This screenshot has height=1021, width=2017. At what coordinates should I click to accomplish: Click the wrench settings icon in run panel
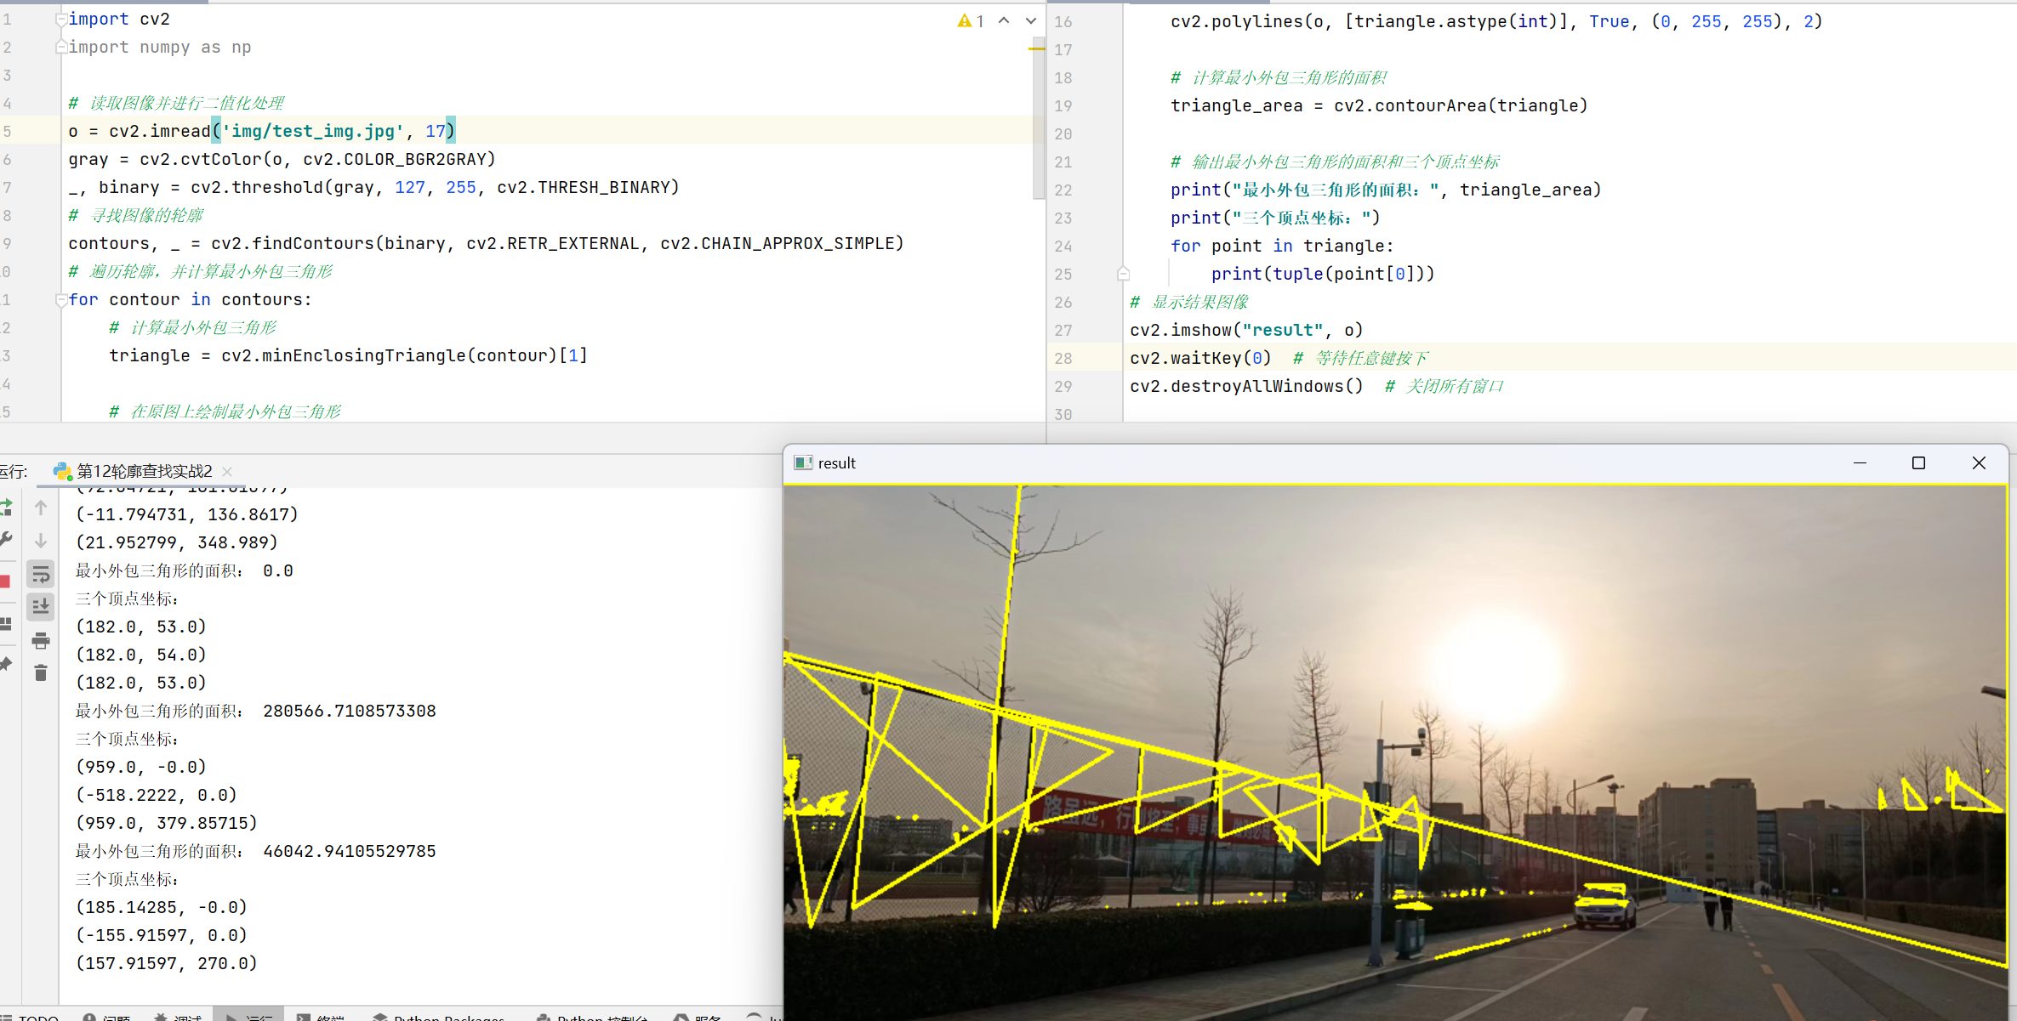coord(6,540)
